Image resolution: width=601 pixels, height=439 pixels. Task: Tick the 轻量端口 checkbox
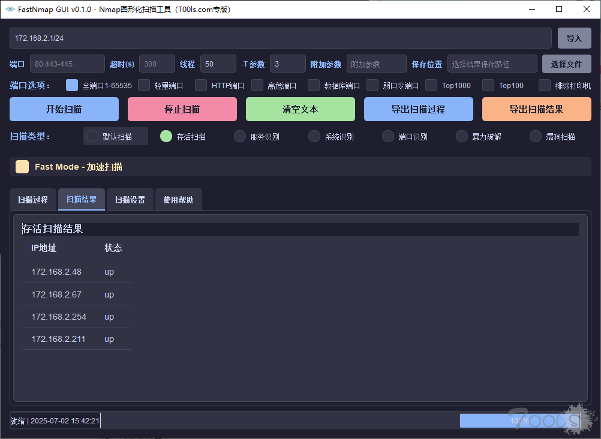[144, 85]
